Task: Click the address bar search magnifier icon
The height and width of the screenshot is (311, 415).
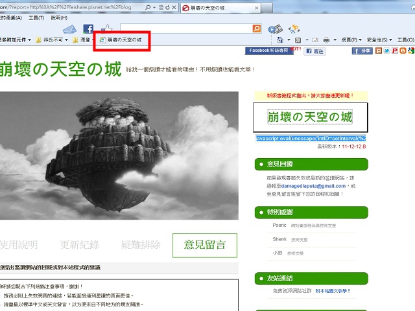Action: (148, 8)
